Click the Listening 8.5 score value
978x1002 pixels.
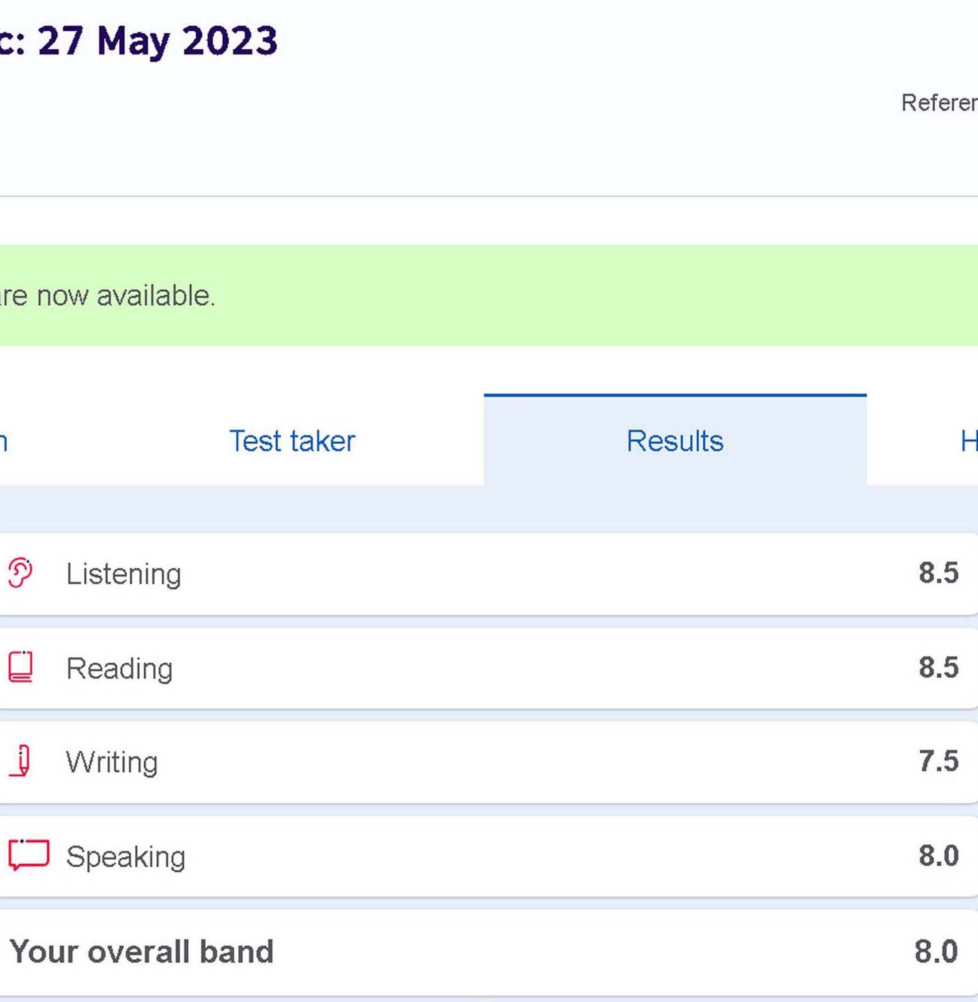click(938, 572)
